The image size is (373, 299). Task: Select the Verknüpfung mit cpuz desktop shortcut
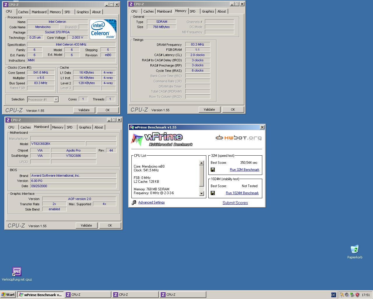tap(17, 272)
